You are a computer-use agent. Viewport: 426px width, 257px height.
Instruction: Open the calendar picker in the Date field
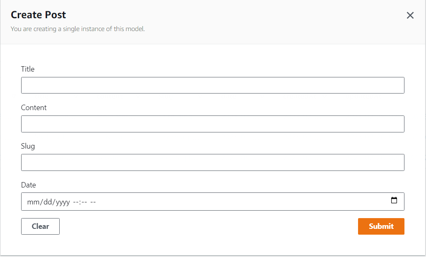coord(394,201)
